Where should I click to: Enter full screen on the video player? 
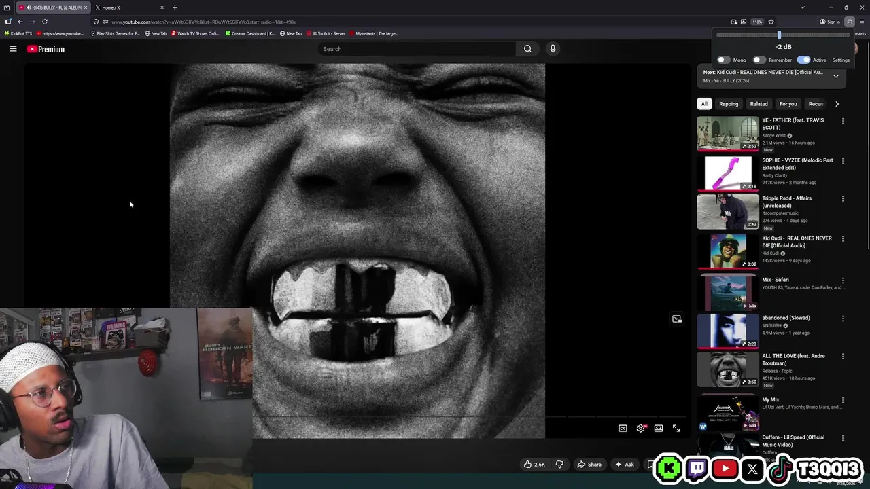pyautogui.click(x=676, y=428)
